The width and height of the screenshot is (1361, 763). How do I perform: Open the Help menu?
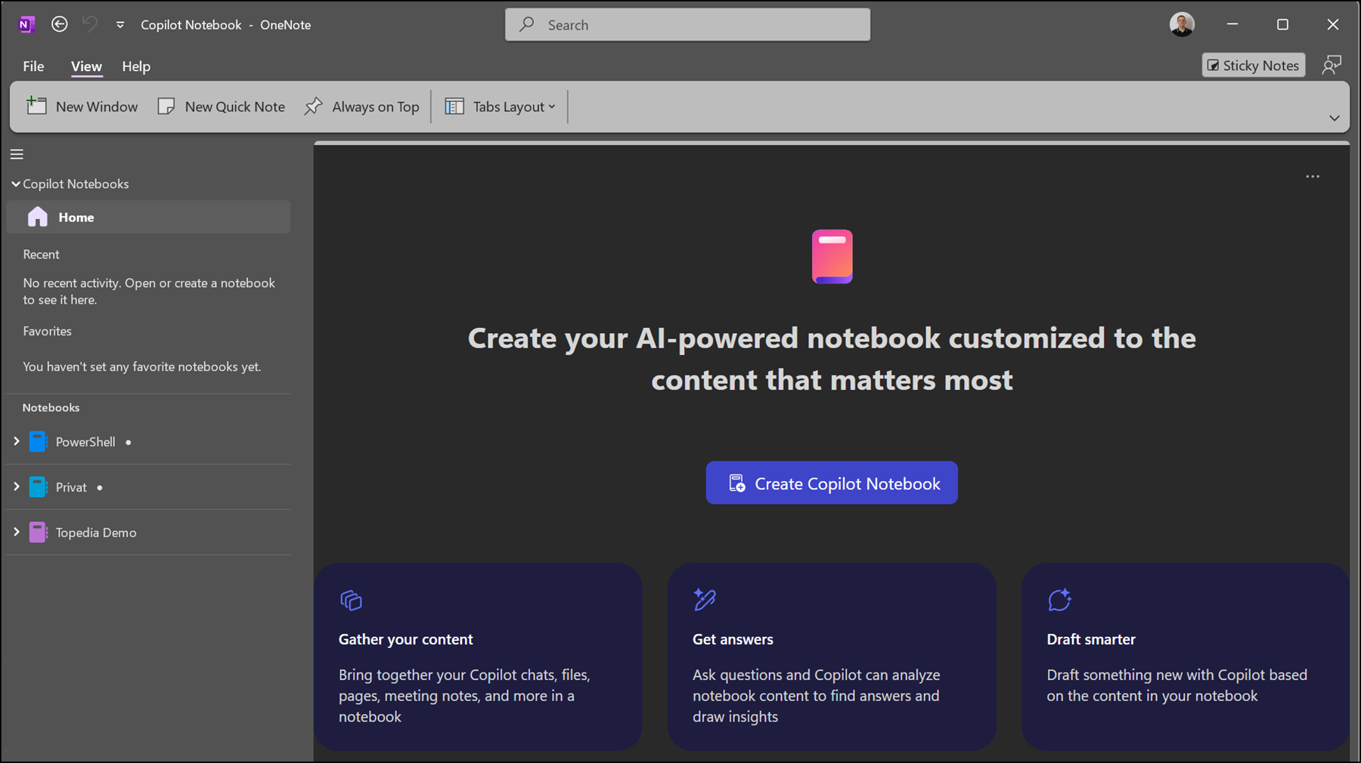(x=136, y=66)
